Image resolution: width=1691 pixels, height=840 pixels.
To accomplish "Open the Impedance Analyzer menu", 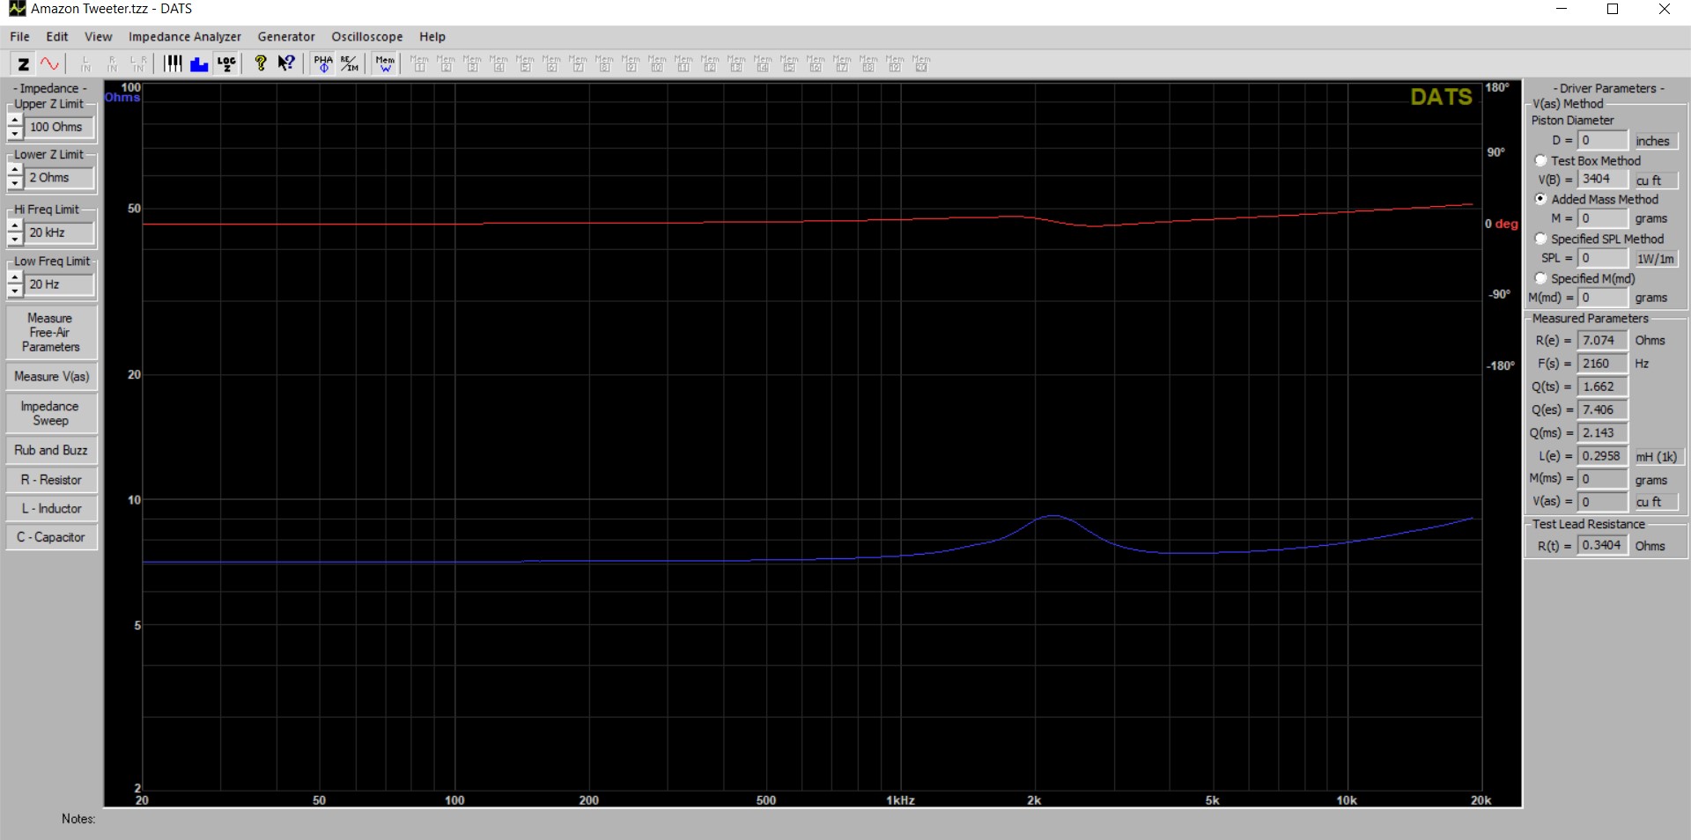I will tap(184, 36).
